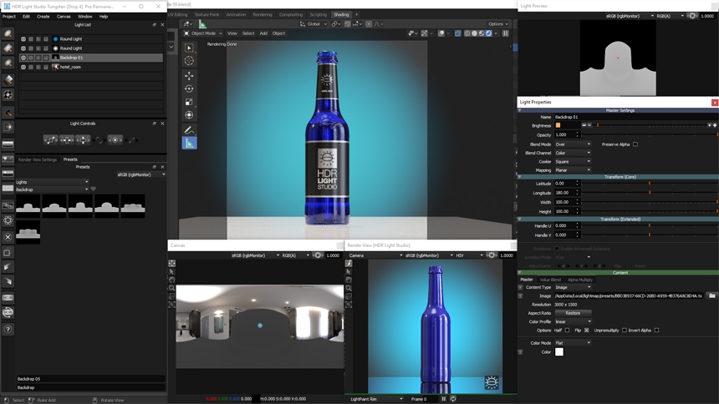Viewport: 719px width, 404px height.
Task: Enable Preserve Alpha checkbox
Action: 635,144
